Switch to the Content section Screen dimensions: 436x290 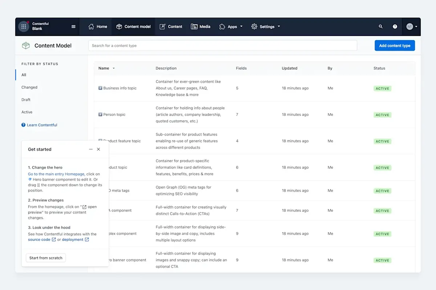point(170,26)
